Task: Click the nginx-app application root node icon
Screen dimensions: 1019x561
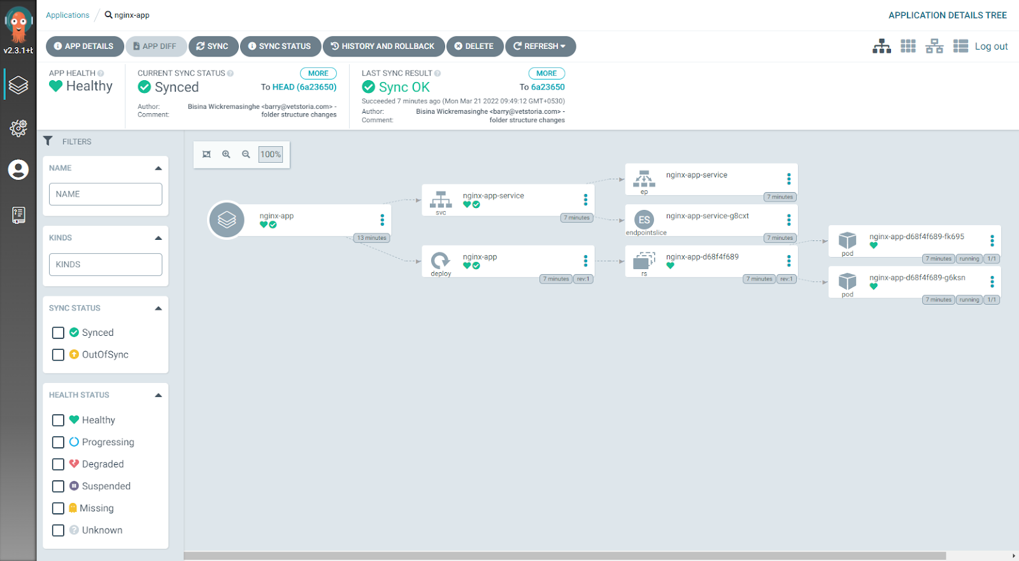Action: tap(227, 219)
